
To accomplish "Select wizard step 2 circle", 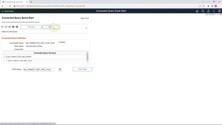I will [x=6, y=27].
